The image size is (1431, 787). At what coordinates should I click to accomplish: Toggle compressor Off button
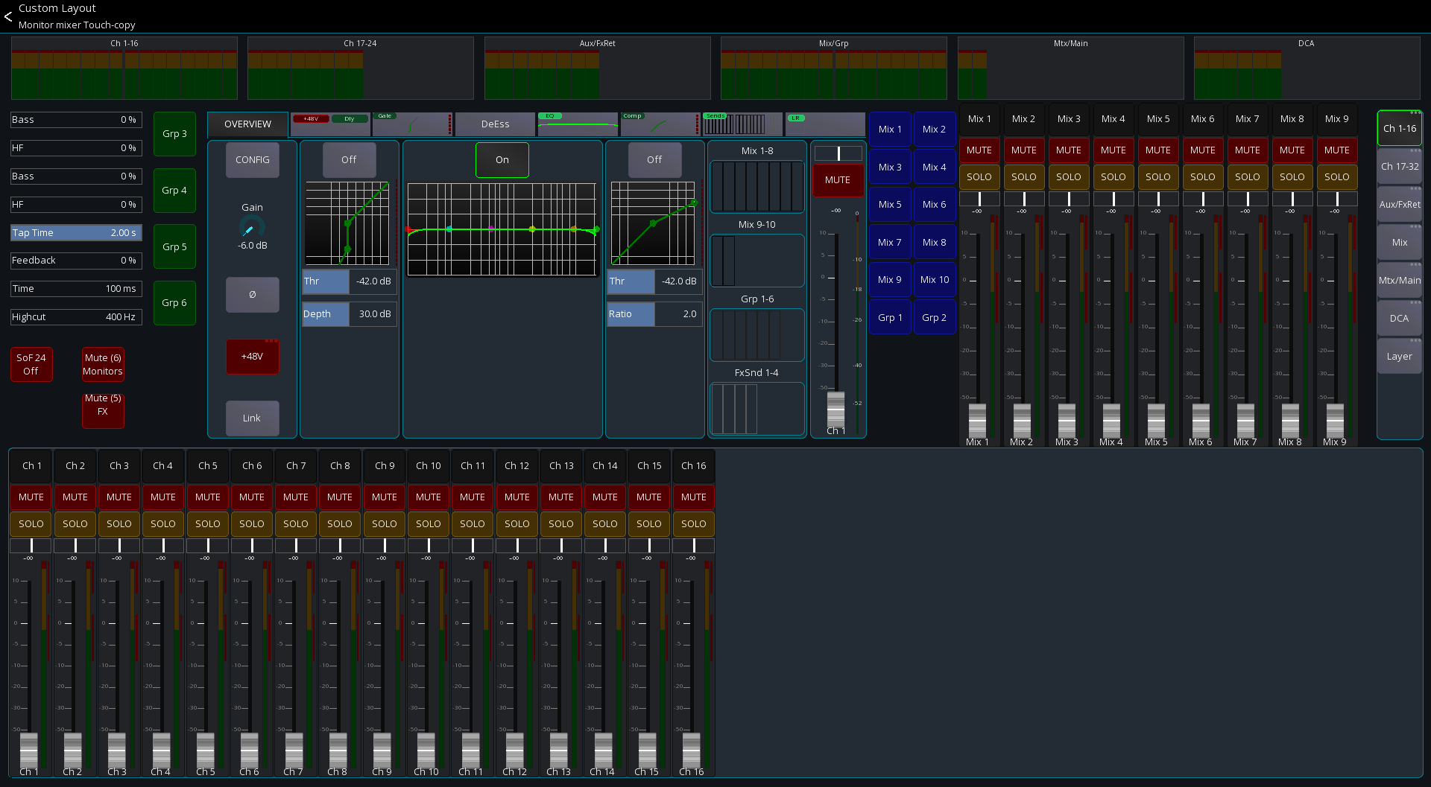coord(654,160)
